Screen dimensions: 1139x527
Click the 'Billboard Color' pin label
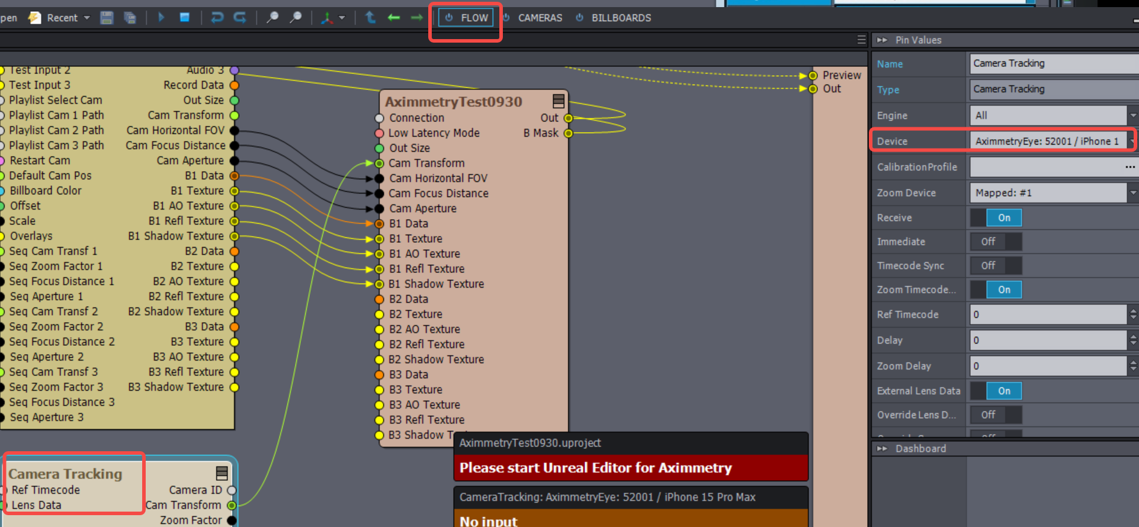[x=46, y=191]
